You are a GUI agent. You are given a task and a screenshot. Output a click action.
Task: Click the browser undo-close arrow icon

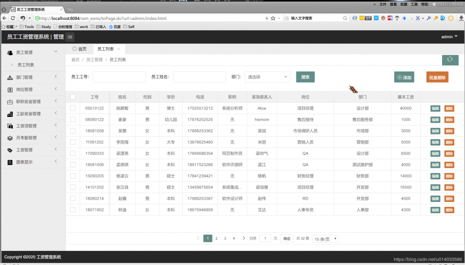pyautogui.click(x=23, y=18)
